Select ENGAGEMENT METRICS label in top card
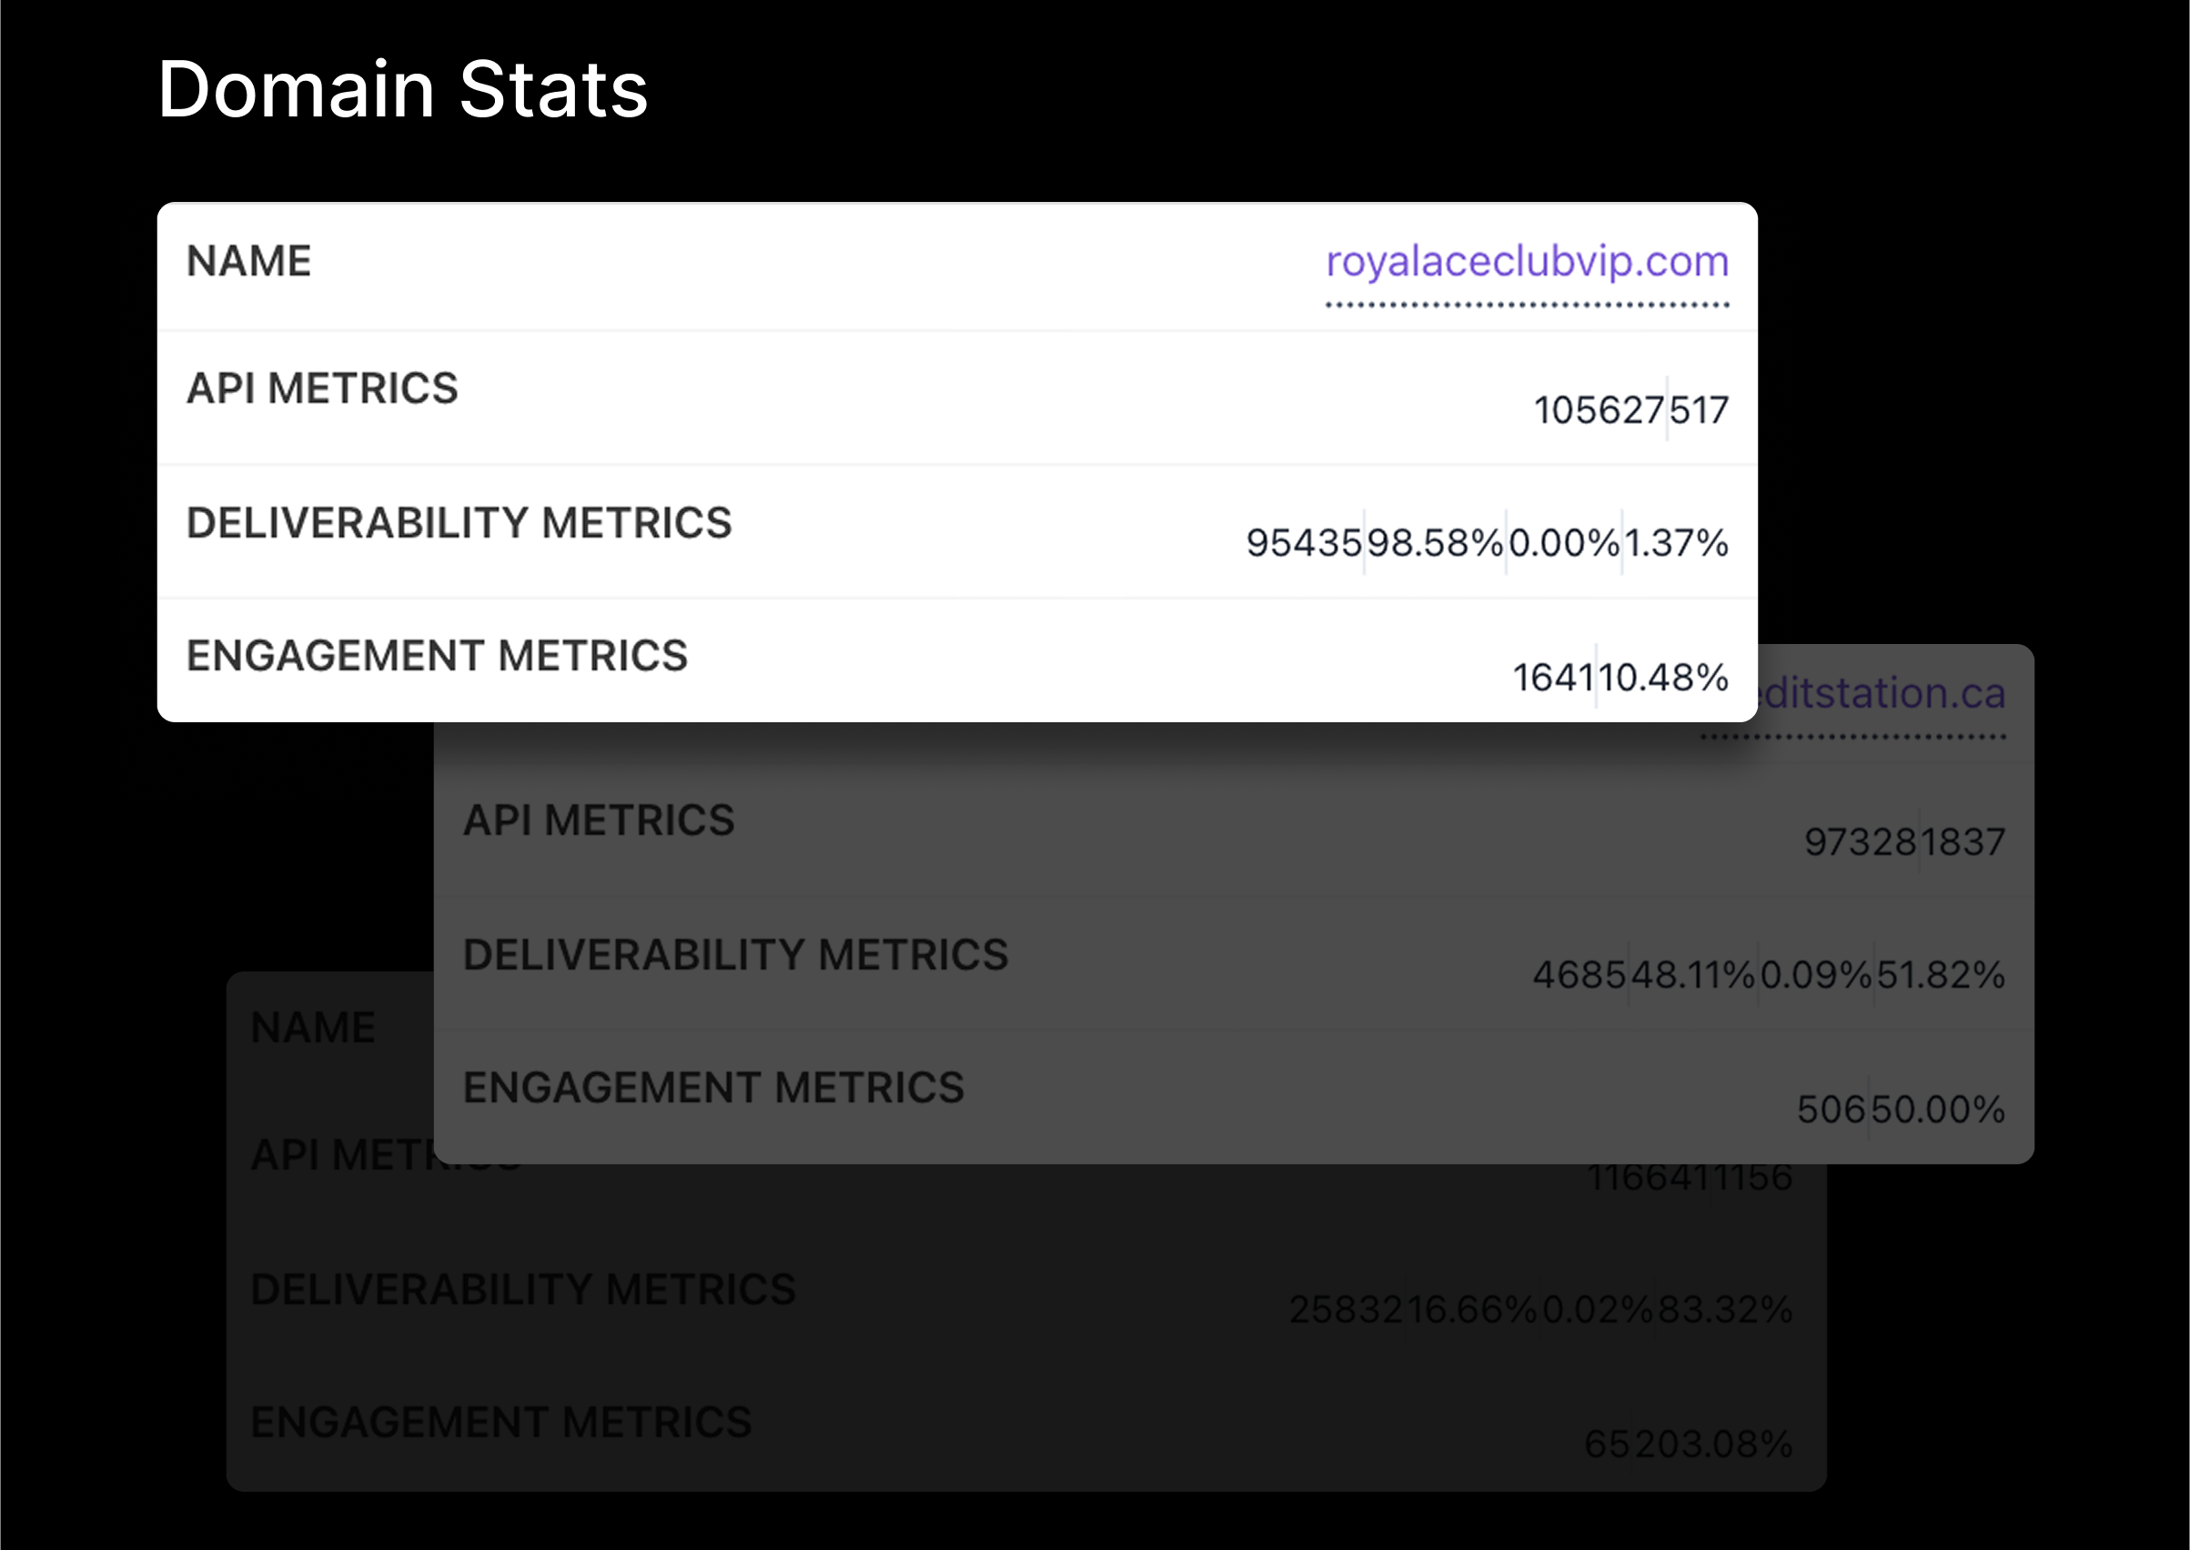 pos(438,656)
